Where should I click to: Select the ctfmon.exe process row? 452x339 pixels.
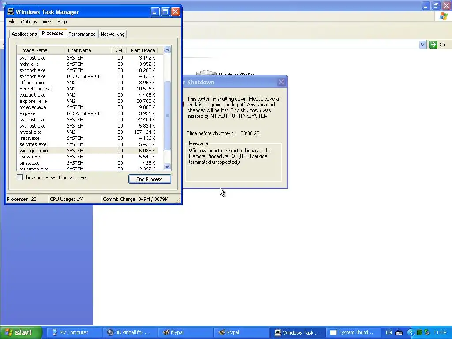tap(88, 83)
